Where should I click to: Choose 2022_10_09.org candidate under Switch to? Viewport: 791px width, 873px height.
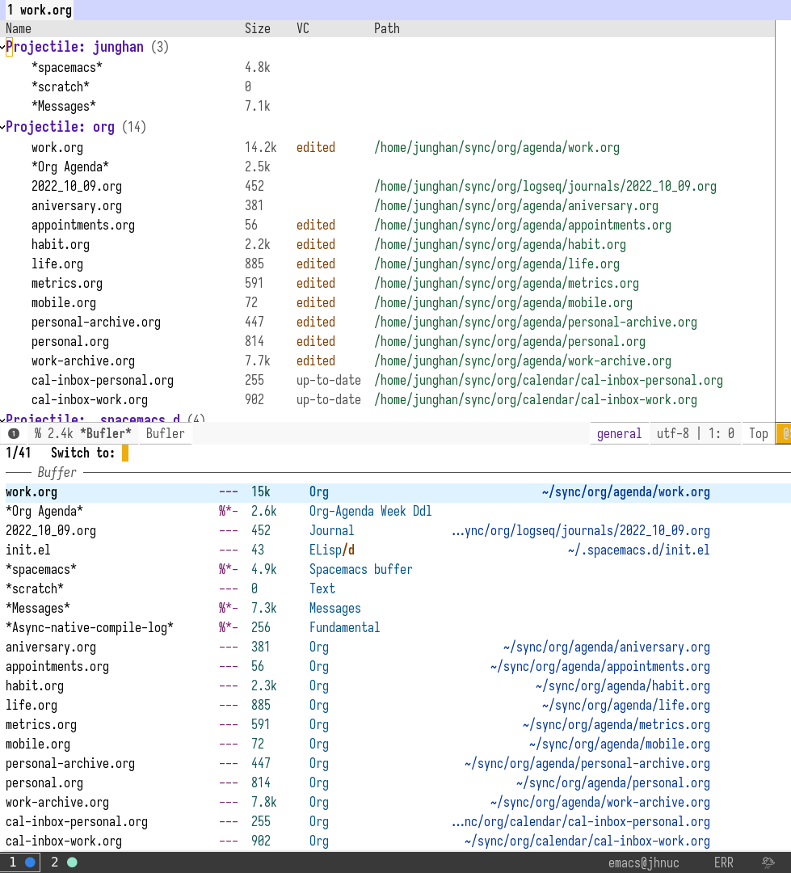point(395,531)
